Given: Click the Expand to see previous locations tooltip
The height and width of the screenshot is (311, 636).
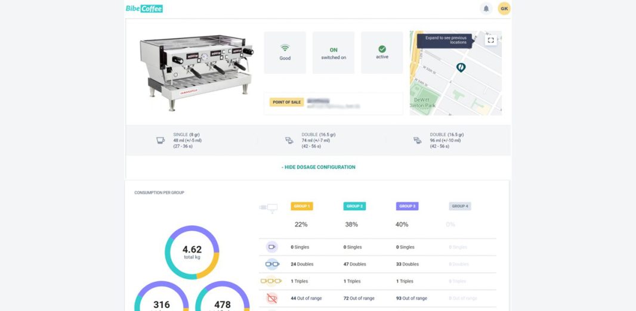Looking at the screenshot, I should [x=444, y=40].
